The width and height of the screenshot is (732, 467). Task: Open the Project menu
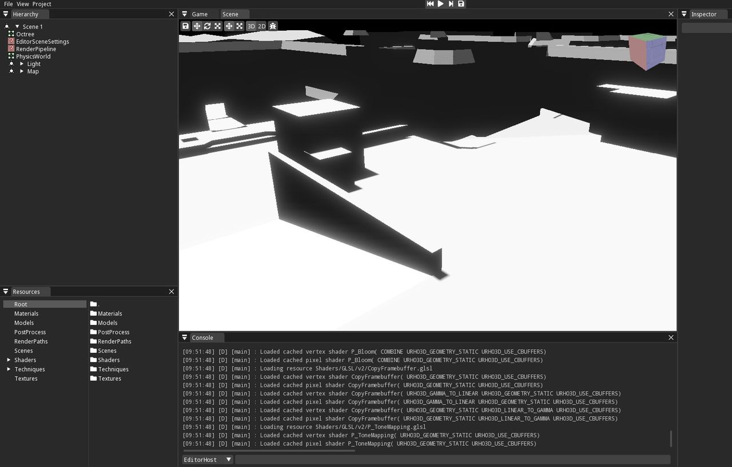[x=42, y=4]
